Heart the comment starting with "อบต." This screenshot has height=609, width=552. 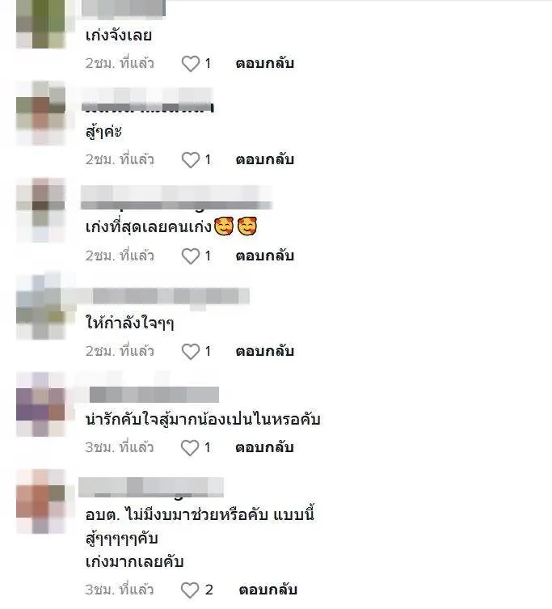pos(190,590)
